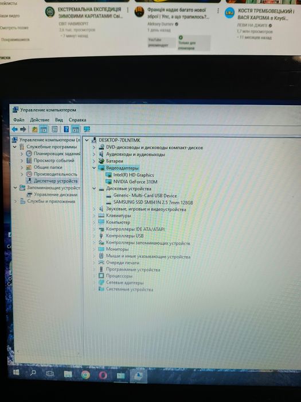Click the Процессоры chip icon
Viewport: 301px width, 402px height.
pyautogui.click(x=101, y=276)
